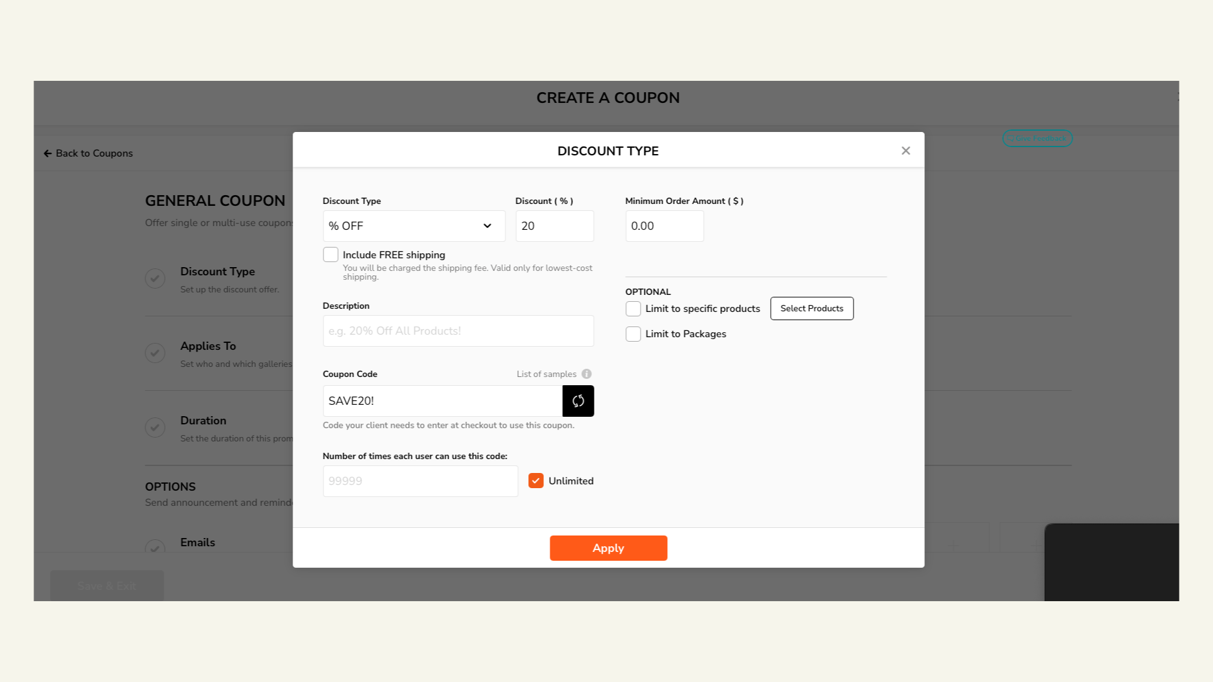
Task: Click the back arrow next to Back to Coupons
Action: coord(47,153)
